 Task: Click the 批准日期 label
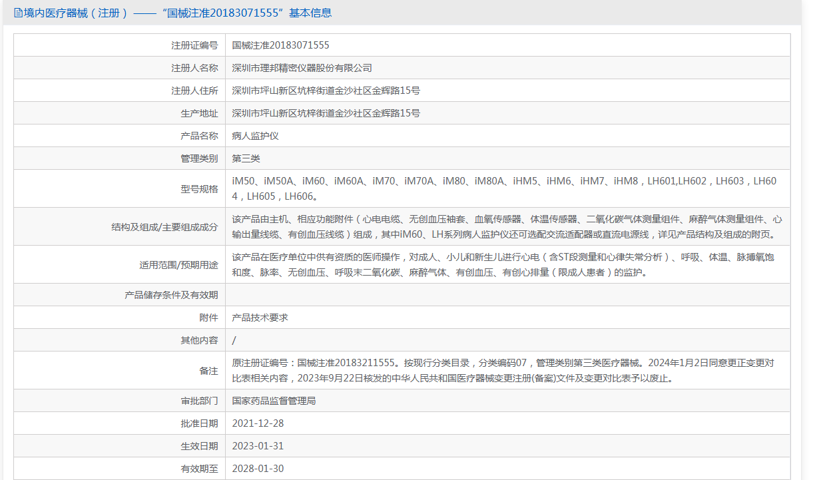(x=199, y=423)
